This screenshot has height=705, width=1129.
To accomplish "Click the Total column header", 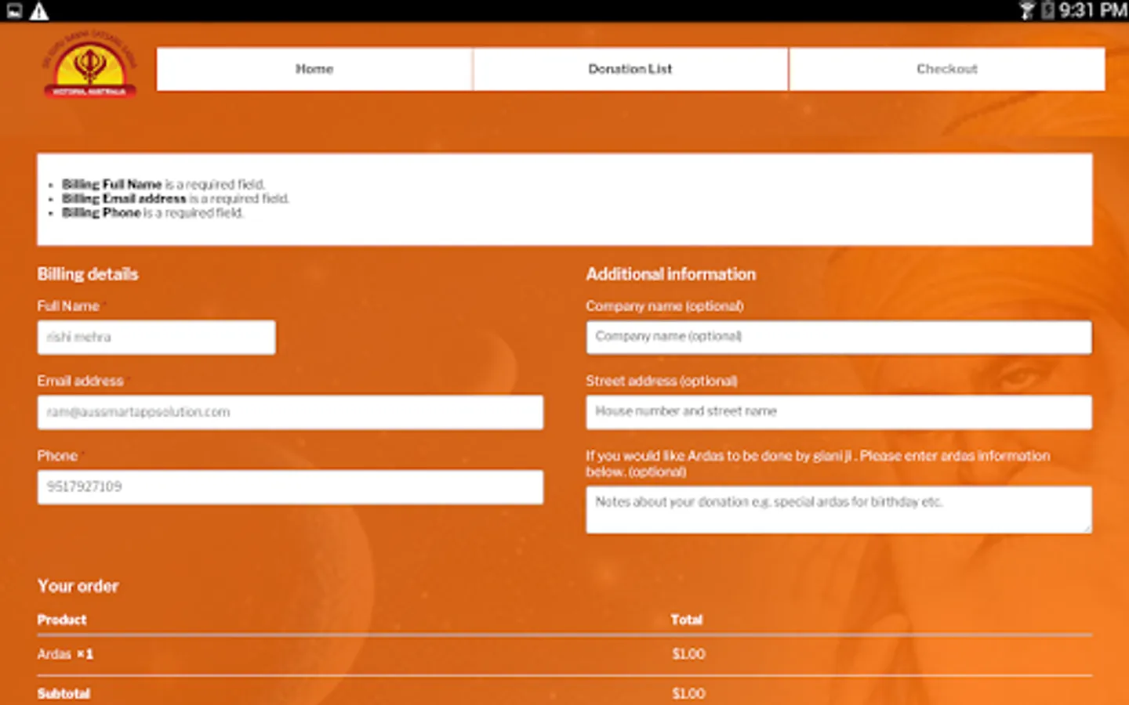I will tap(687, 620).
